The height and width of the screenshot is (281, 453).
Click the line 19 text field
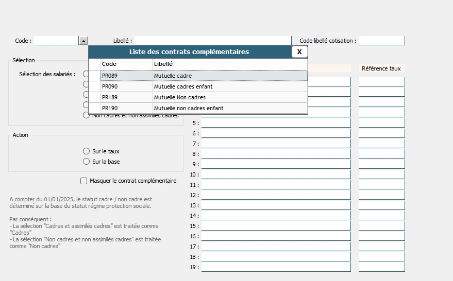(276, 267)
